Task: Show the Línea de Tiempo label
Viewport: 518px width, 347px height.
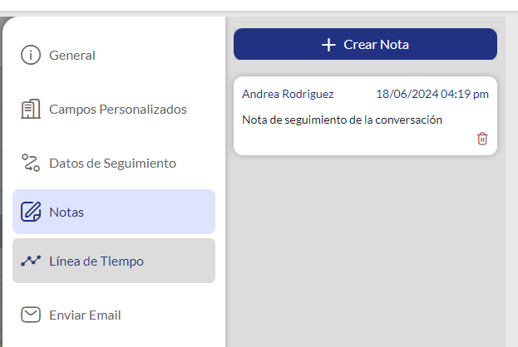Action: 96,261
